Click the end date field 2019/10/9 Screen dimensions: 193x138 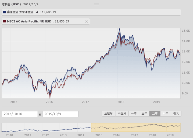[60, 114]
